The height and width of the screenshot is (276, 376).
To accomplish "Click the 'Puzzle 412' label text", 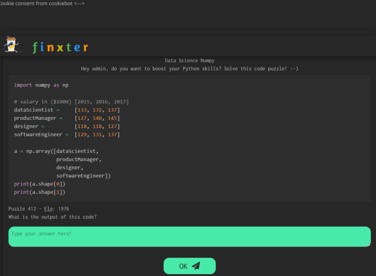I will pos(23,209).
